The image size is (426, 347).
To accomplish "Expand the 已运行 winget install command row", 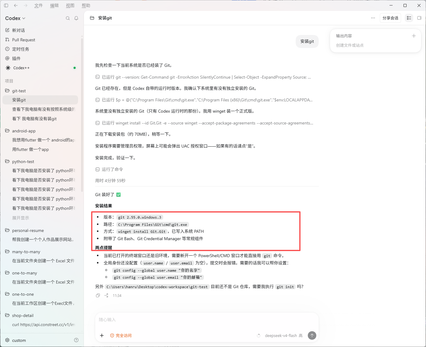I will [204, 123].
